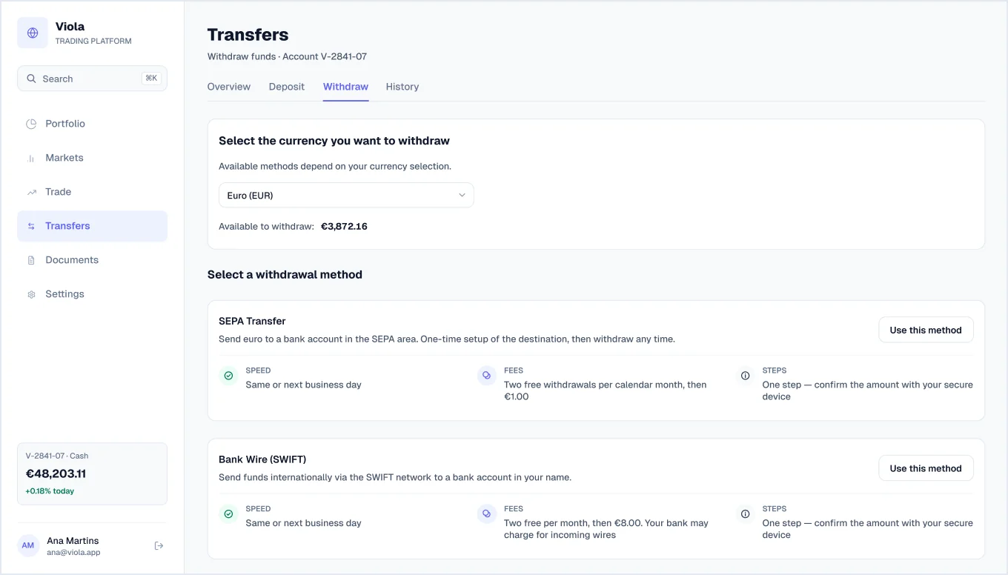Screen dimensions: 1008x575
Task: Click the Ana Martins user name
Action: click(x=73, y=541)
